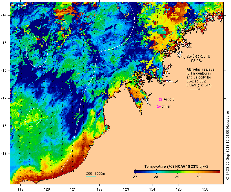Click the '25-Dec 08Z' text line

196,81
